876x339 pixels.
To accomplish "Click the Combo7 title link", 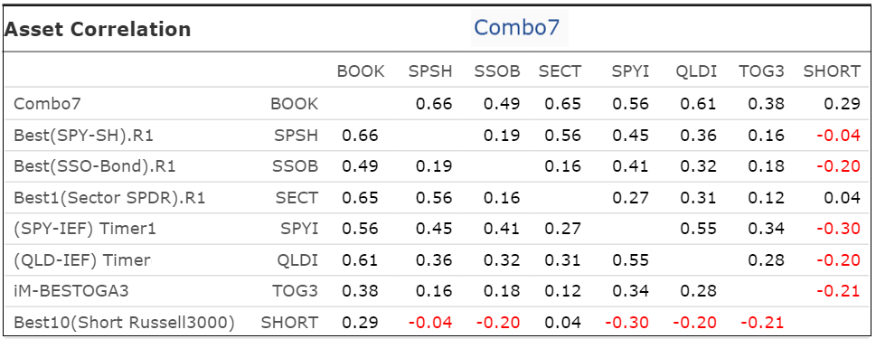I will click(x=516, y=27).
